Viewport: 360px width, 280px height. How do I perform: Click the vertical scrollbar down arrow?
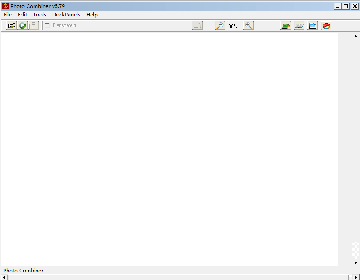[355, 263]
